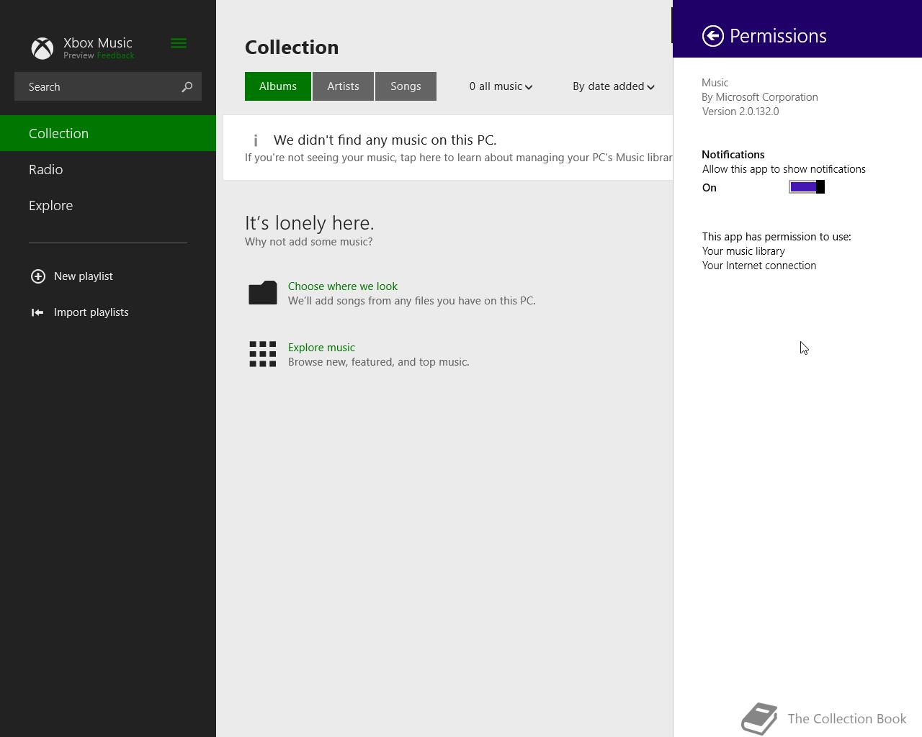This screenshot has width=922, height=737.
Task: Open the Choose where we look link
Action: tap(343, 286)
